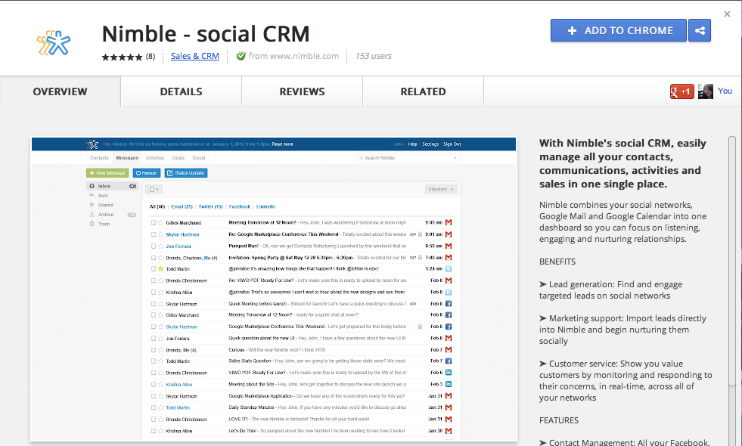Open the select-all checkbox dropdown above the messages
Image resolution: width=742 pixels, height=446 pixels.
pyautogui.click(x=154, y=189)
